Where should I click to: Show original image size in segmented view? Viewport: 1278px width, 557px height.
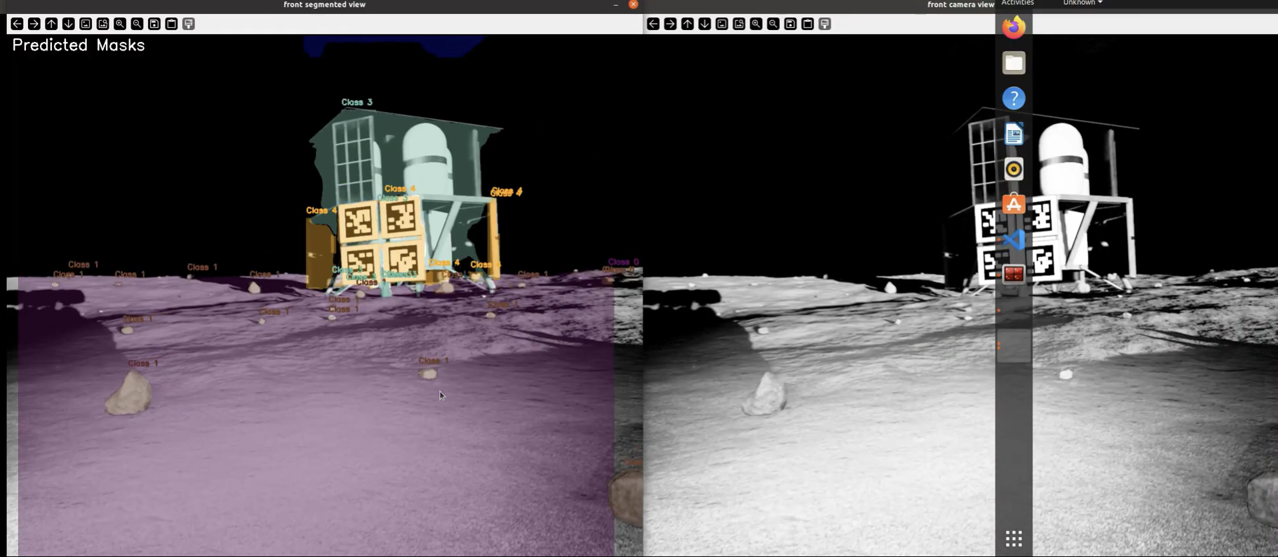(85, 24)
